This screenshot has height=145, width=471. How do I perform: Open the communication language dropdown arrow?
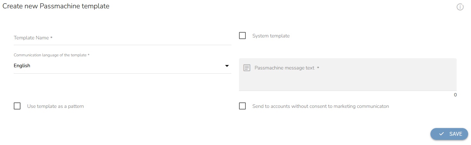(227, 66)
